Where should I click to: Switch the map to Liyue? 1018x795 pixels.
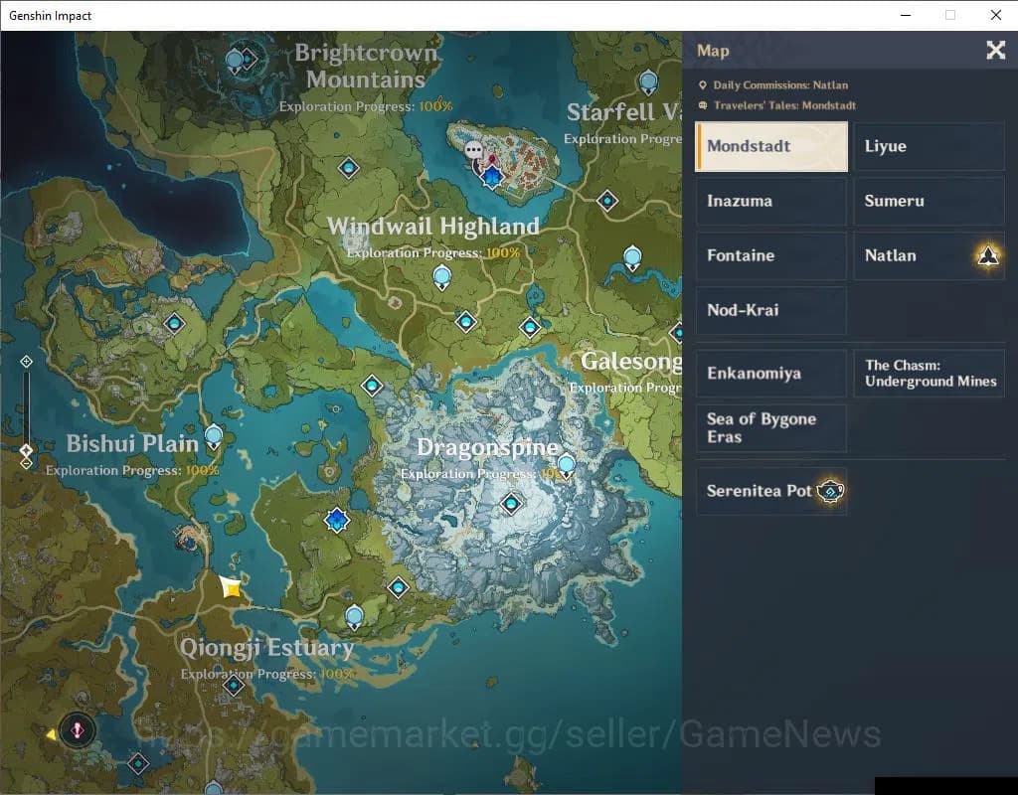click(x=929, y=147)
